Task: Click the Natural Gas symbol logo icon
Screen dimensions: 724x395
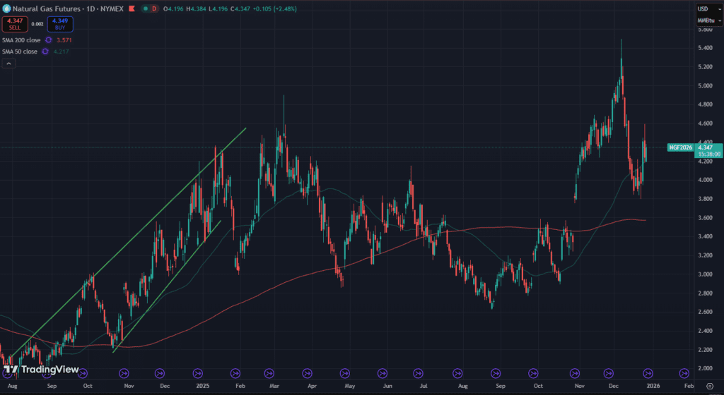Action: click(x=7, y=8)
